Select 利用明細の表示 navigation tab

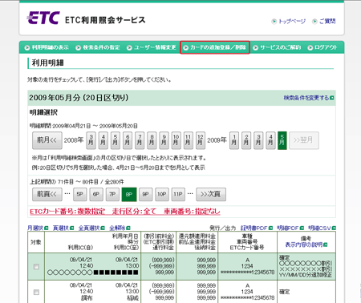click(47, 47)
